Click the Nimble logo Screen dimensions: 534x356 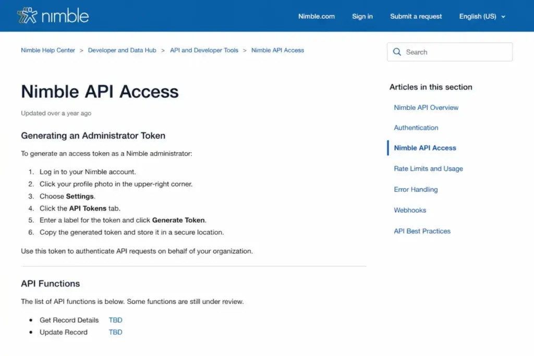point(53,16)
